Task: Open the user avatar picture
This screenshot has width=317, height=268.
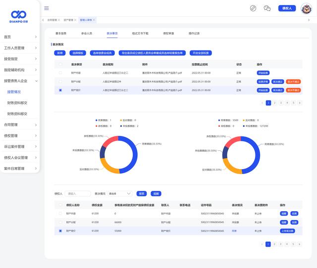Action: (306, 8)
